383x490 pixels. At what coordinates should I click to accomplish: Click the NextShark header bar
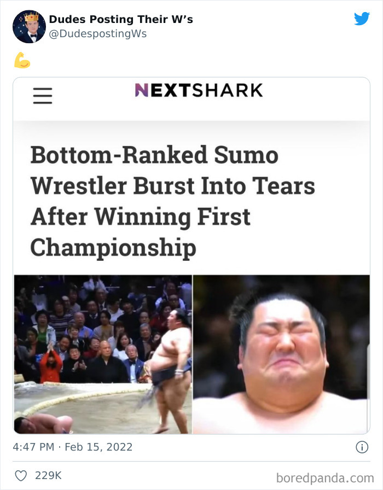(191, 100)
